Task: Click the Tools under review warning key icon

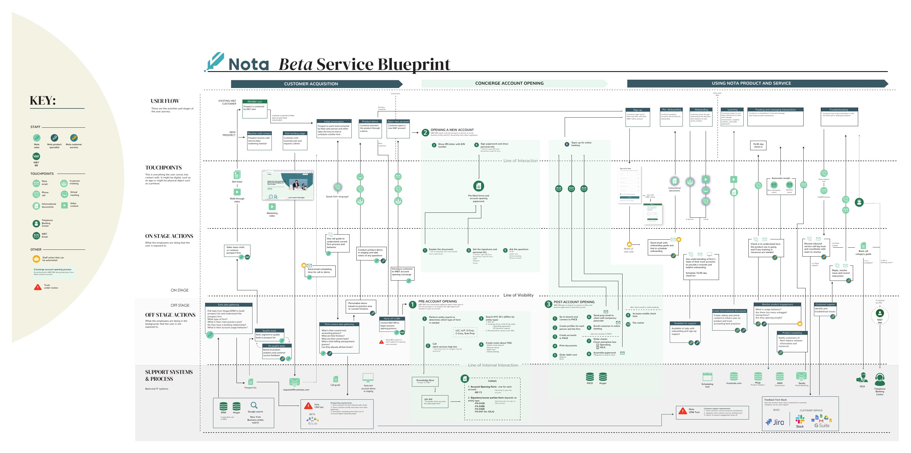Action: click(x=37, y=287)
